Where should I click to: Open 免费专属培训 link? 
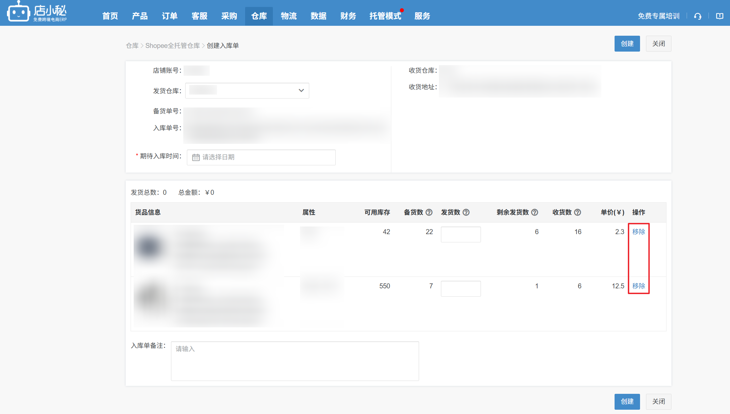click(x=658, y=16)
